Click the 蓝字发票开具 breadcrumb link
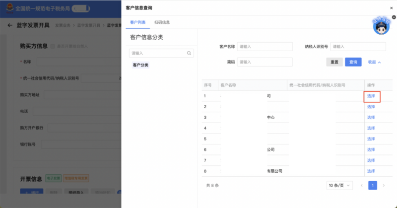The height and width of the screenshot is (208, 397). (89, 25)
